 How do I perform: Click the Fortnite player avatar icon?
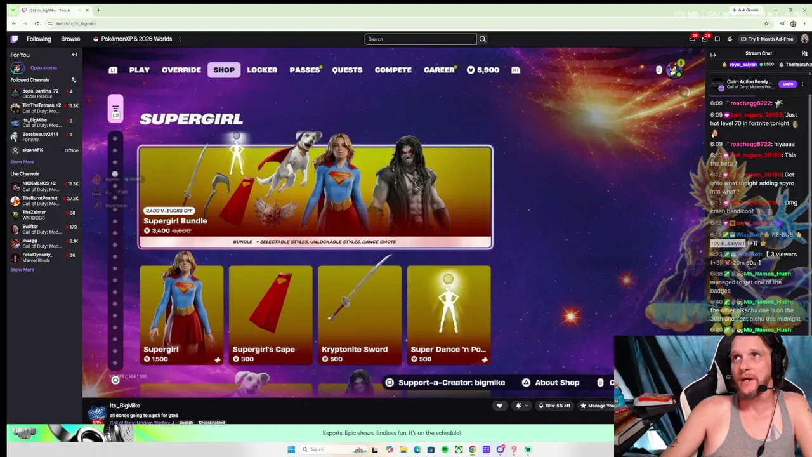click(x=673, y=70)
